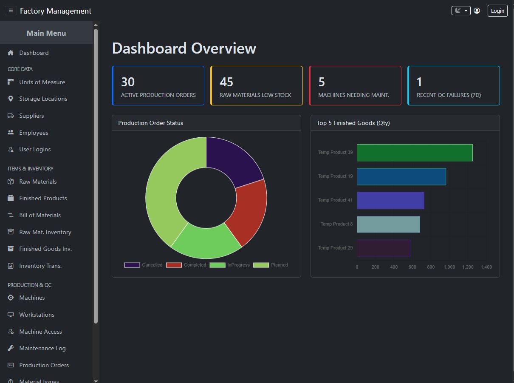Click the Storage Locations pin icon
The height and width of the screenshot is (383, 514).
pos(11,99)
